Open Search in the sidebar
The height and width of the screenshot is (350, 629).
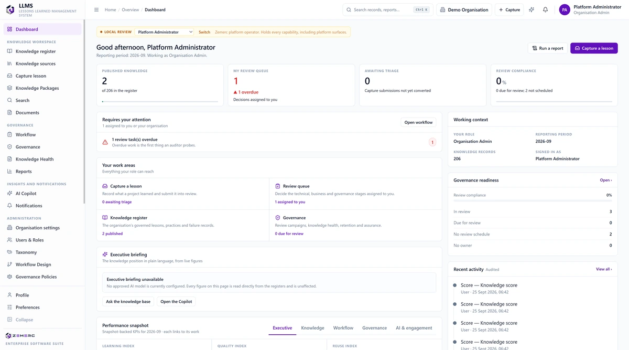42,100
